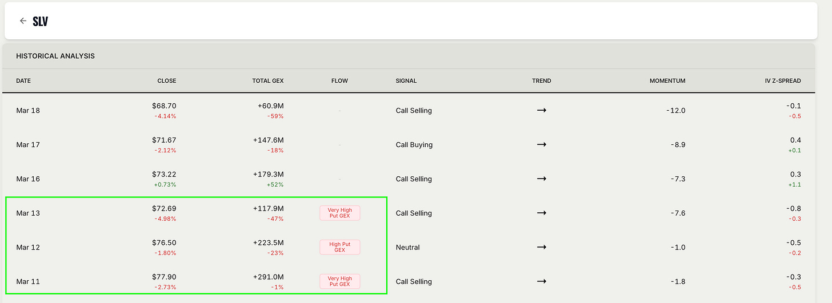The width and height of the screenshot is (832, 303).
Task: Click the Call Selling signal for Mar 18
Action: pos(414,111)
